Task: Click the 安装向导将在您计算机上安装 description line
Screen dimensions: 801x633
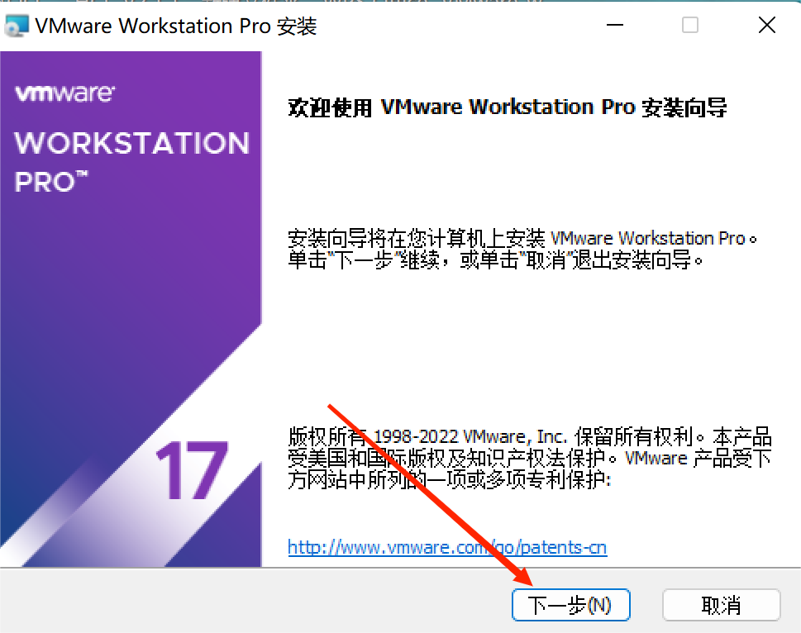Action: pos(522,238)
